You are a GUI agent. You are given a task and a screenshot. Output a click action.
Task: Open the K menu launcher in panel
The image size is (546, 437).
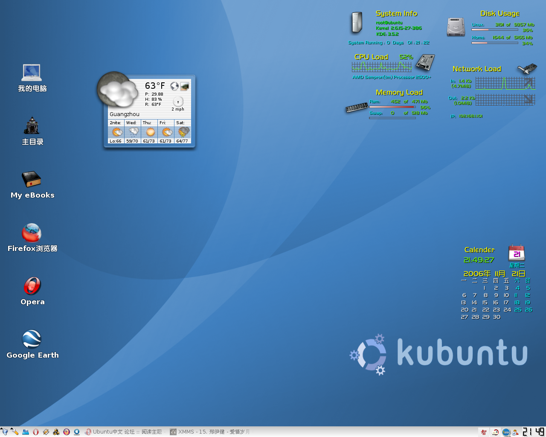click(5, 432)
